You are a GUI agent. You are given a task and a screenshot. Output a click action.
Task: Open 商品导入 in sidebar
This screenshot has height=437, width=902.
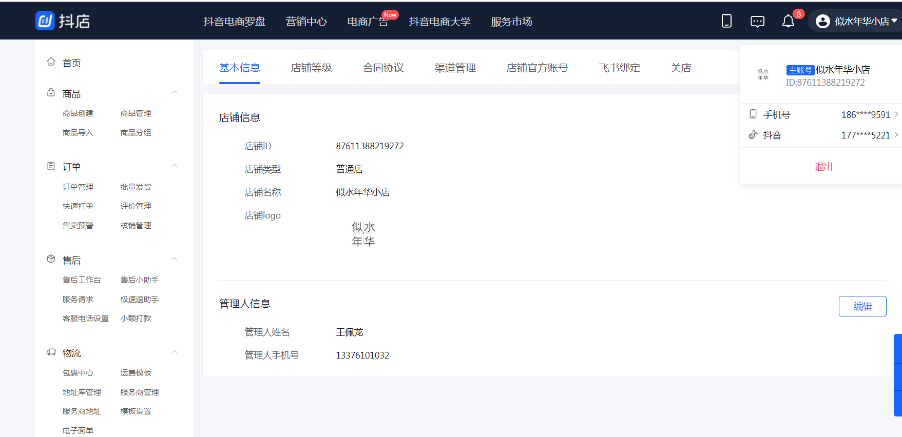pyautogui.click(x=78, y=133)
